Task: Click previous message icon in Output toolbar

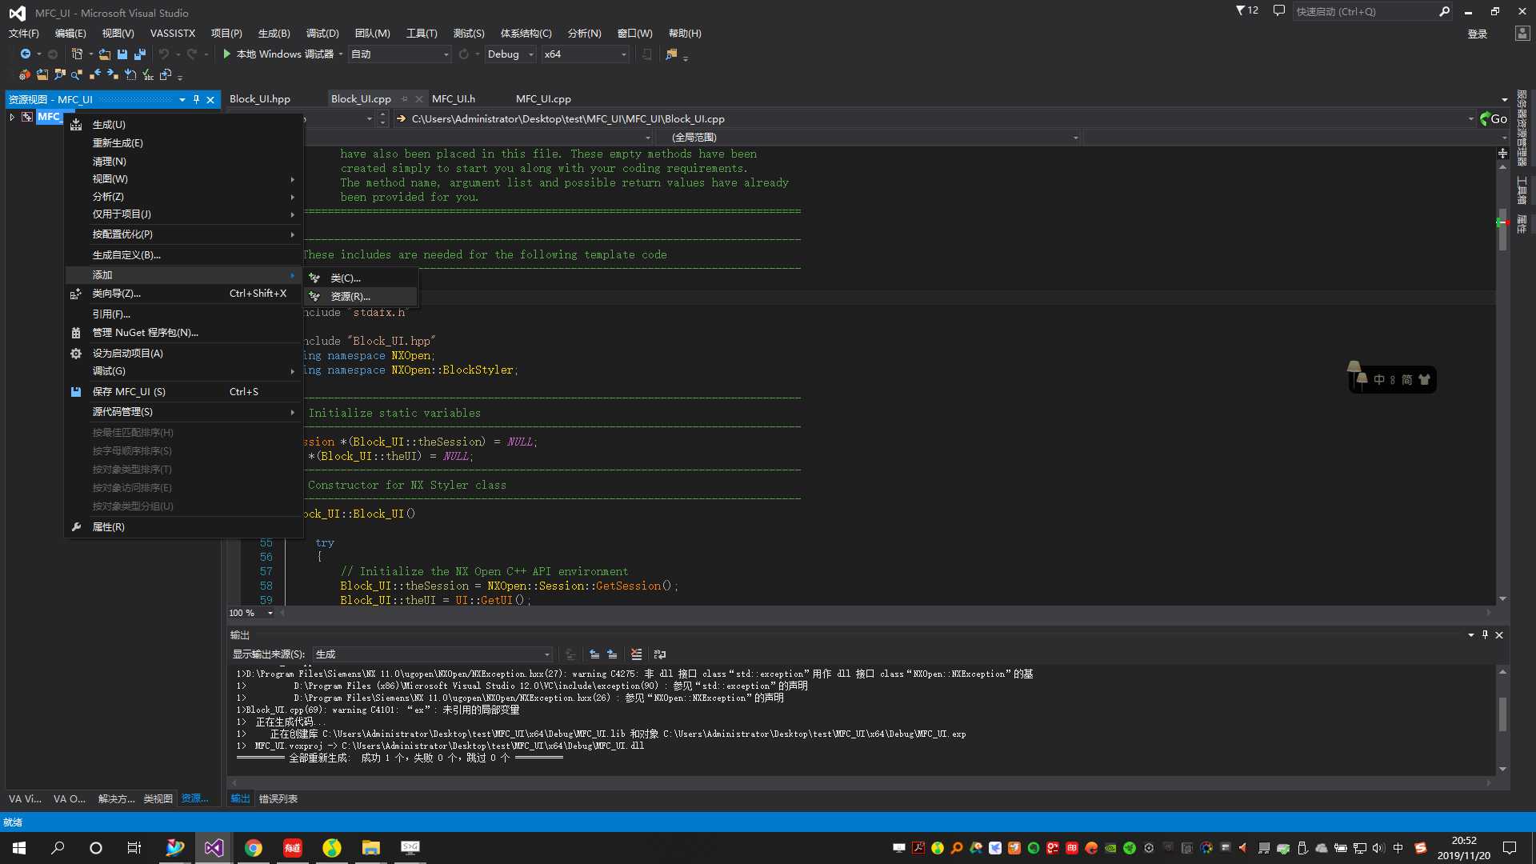Action: pyautogui.click(x=594, y=654)
